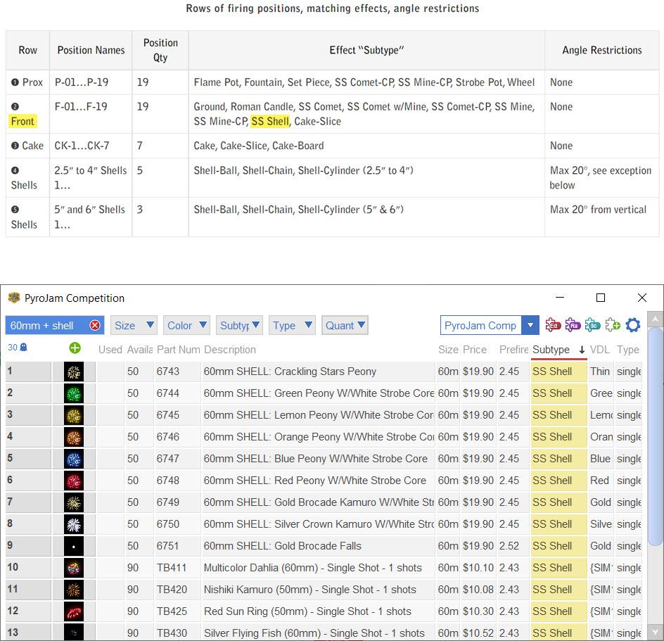
Task: Open the Color filter dropdown
Action: point(186,326)
